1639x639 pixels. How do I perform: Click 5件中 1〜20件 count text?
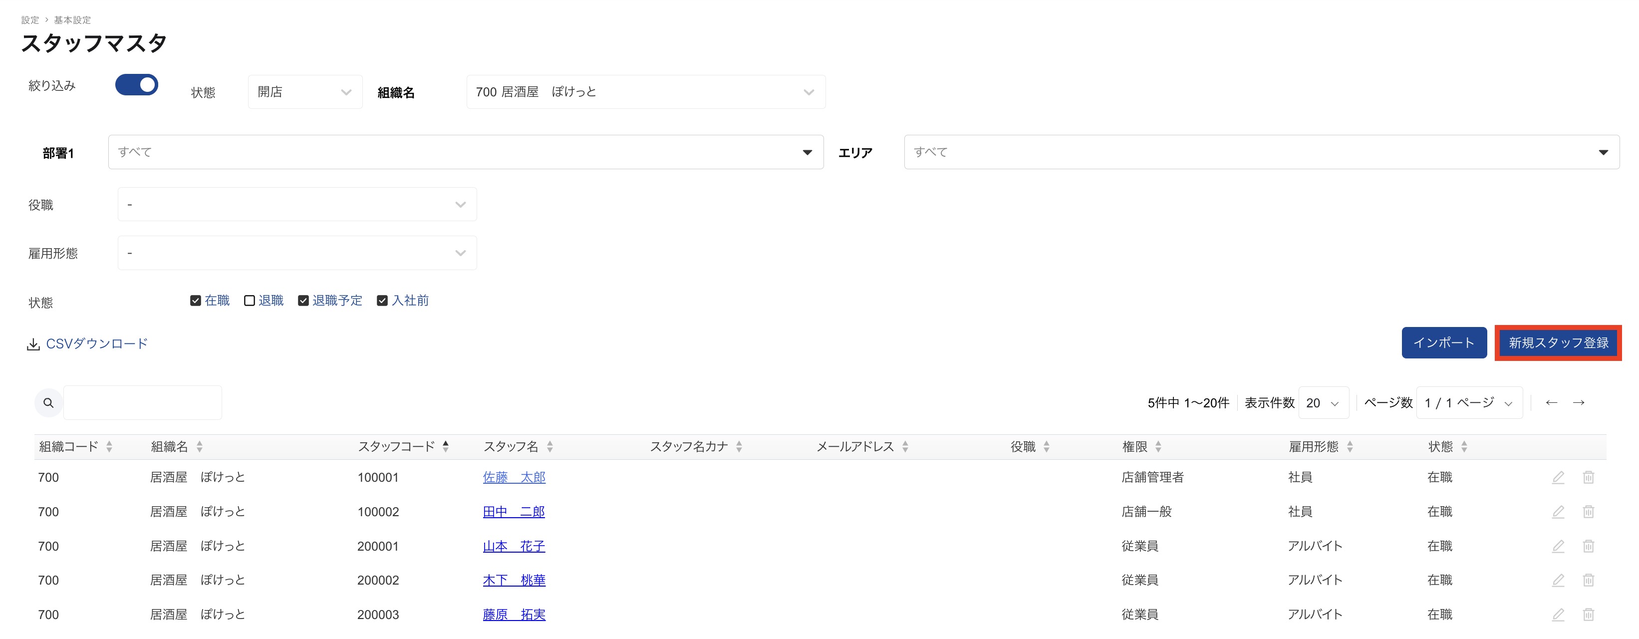1188,403
